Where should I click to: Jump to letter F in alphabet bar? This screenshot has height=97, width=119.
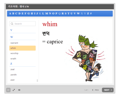[26, 14]
